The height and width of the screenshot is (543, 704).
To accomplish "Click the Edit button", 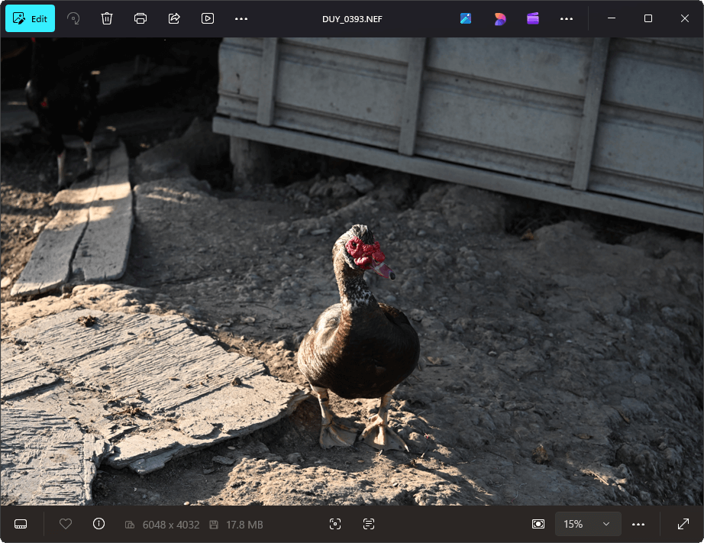I will (x=30, y=18).
